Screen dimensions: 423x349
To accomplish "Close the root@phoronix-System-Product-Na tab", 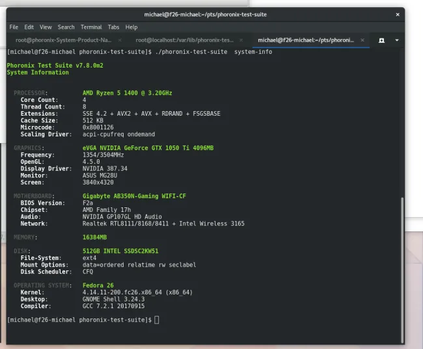I will 120,40.
